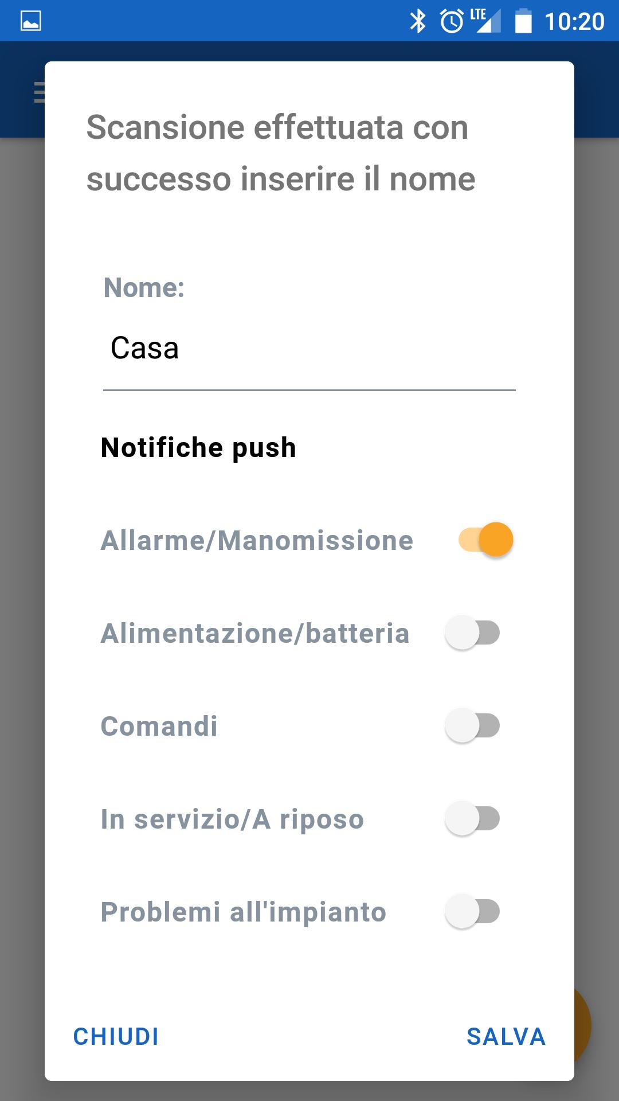Tap the orange floating action button

[x=582, y=1025]
